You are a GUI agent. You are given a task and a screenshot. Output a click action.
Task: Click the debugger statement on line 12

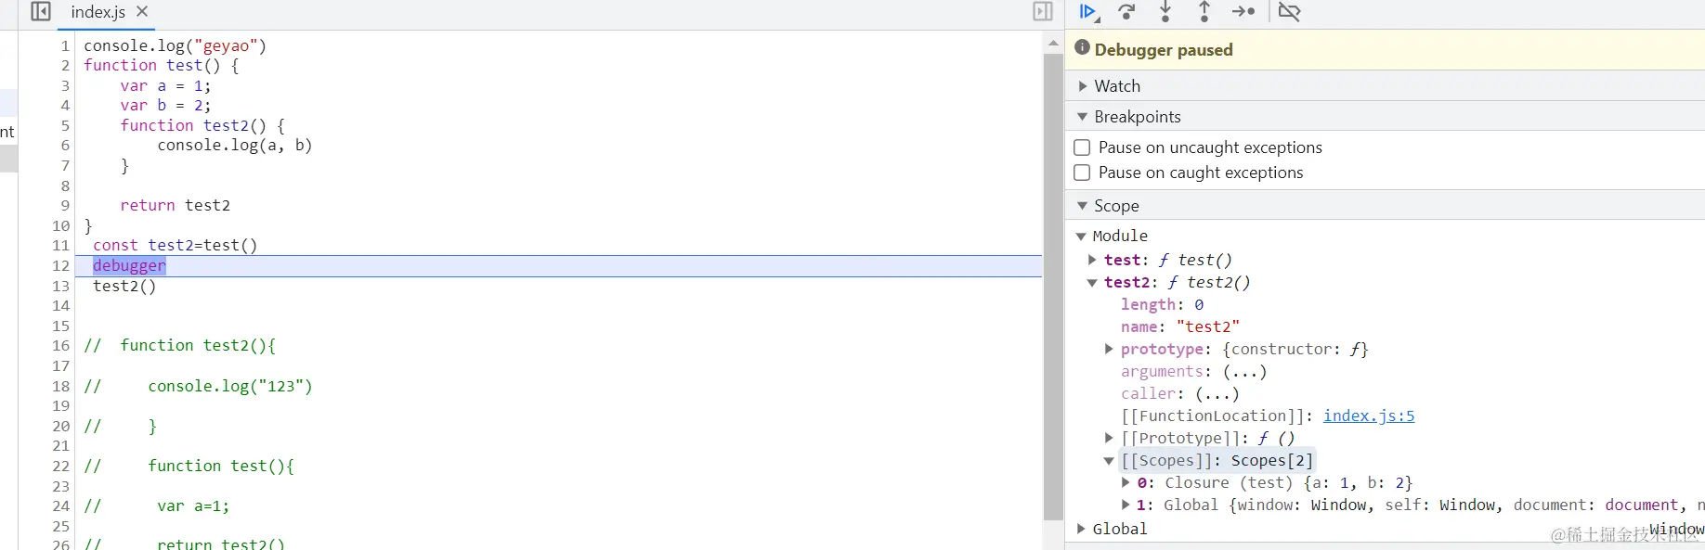coord(129,265)
